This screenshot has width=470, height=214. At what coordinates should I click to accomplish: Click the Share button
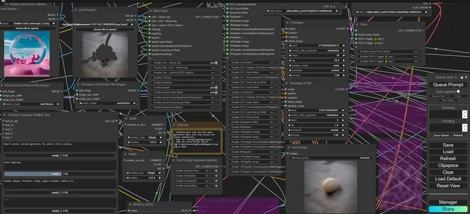pyautogui.click(x=448, y=209)
